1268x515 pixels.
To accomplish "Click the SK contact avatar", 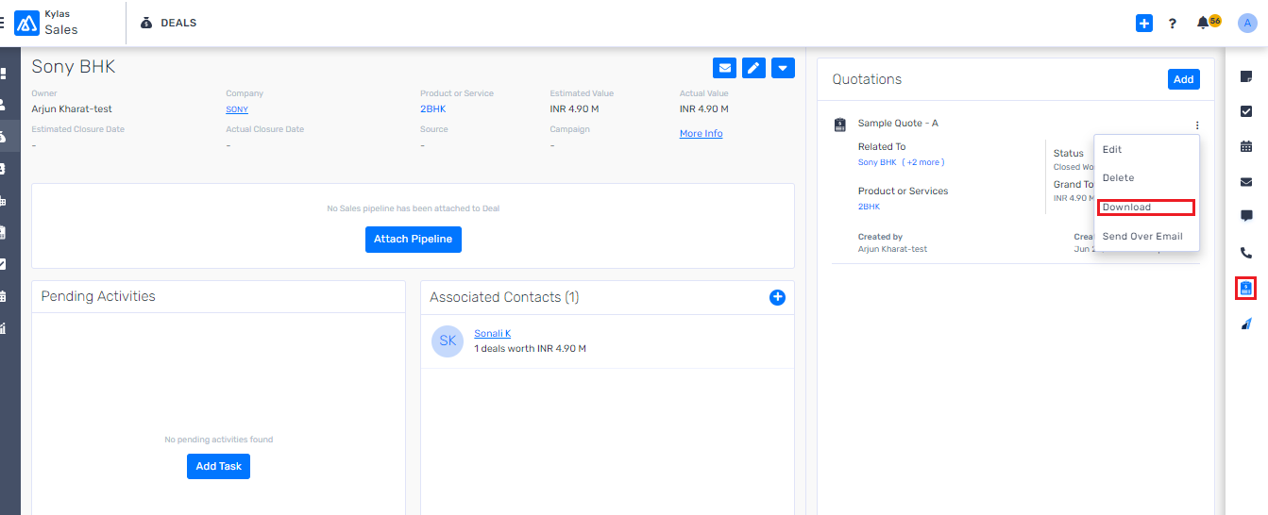I will click(x=448, y=341).
